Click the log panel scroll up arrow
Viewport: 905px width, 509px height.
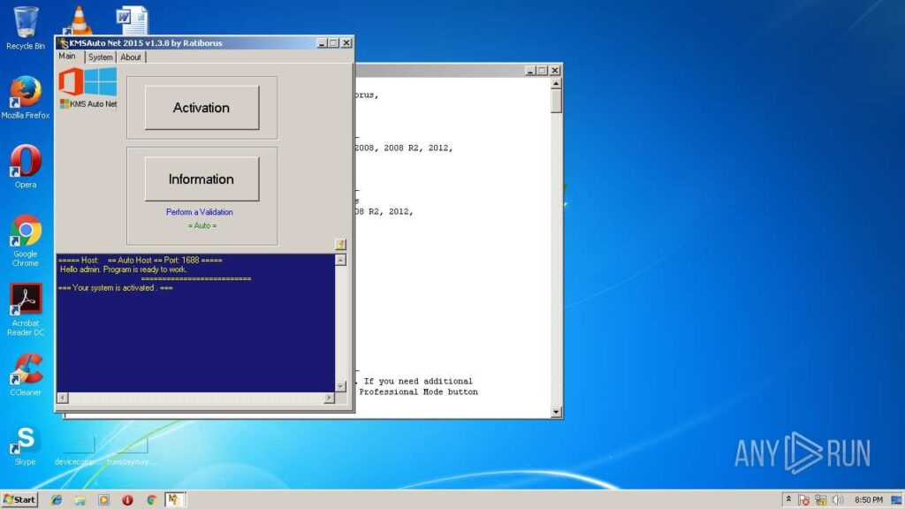(340, 261)
